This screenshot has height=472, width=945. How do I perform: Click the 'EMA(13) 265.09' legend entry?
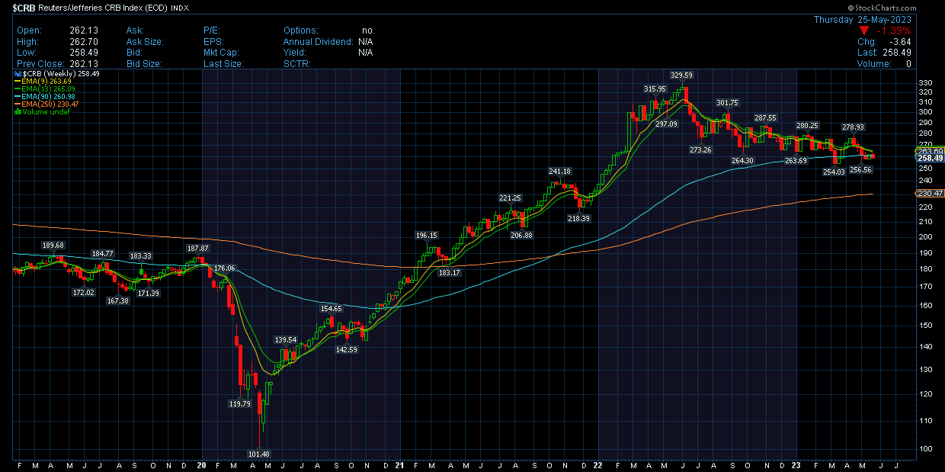46,89
